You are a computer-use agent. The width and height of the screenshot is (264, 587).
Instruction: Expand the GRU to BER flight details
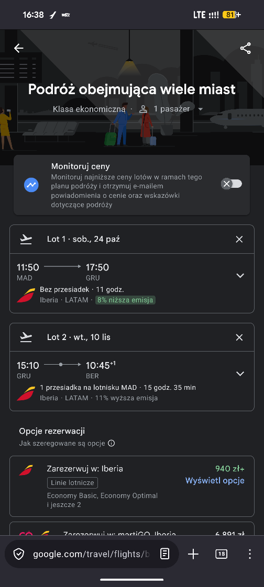240,374
